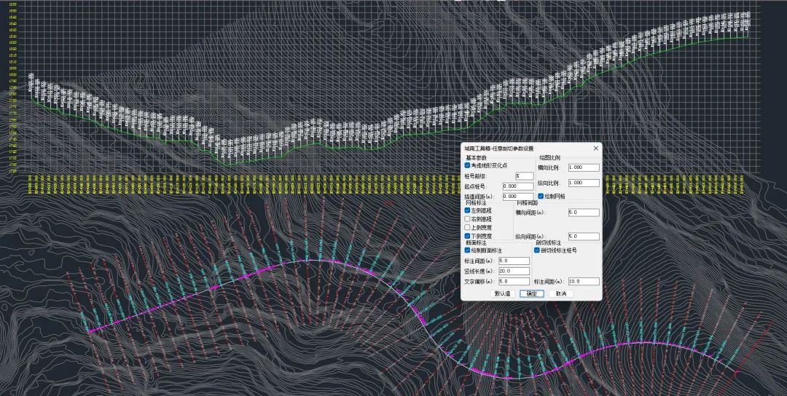The width and height of the screenshot is (787, 396).
Task: Click the 横向比例 input field
Action: pos(584,167)
